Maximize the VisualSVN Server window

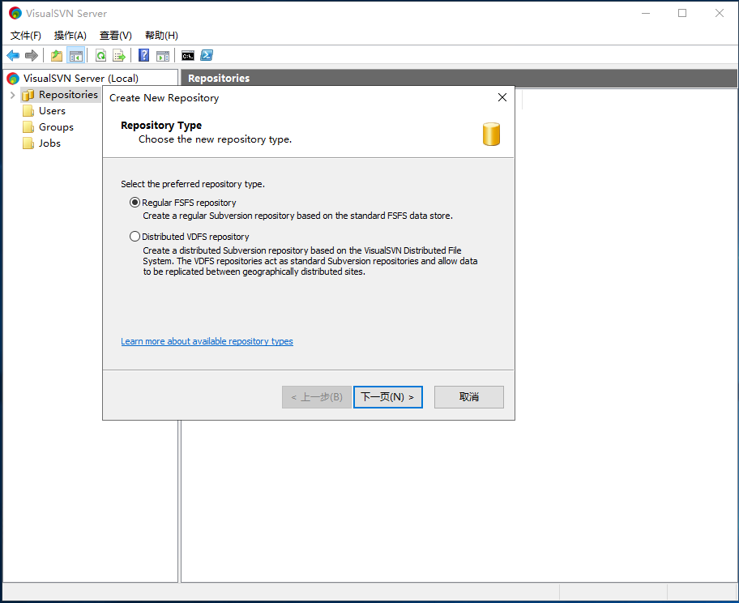[x=682, y=13]
